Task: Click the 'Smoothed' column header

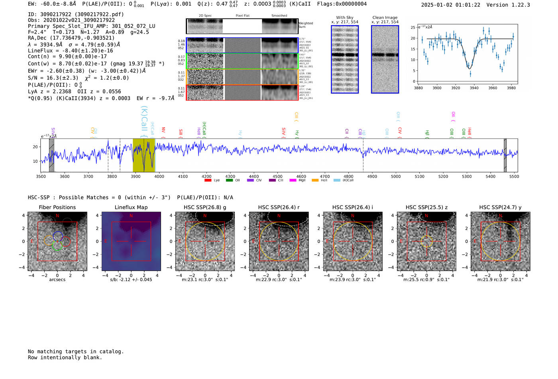Action: click(x=279, y=16)
